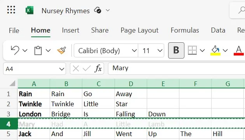Apply red font color
This screenshot has width=245, height=140.
pos(239,50)
